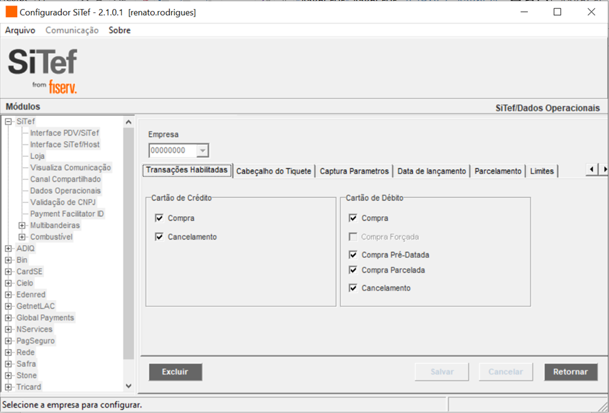
Task: Expand the Global Payments tree node
Action: click(8, 318)
